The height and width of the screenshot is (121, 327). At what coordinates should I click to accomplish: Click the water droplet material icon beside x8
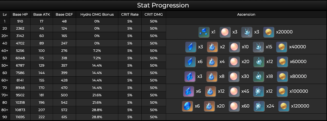pyautogui.click(x=212, y=77)
